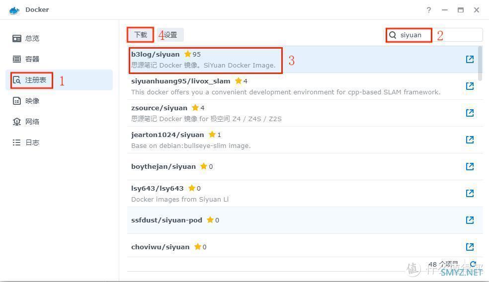
Task: Click the star beside boythejan/siyuan
Action: tap(204, 166)
